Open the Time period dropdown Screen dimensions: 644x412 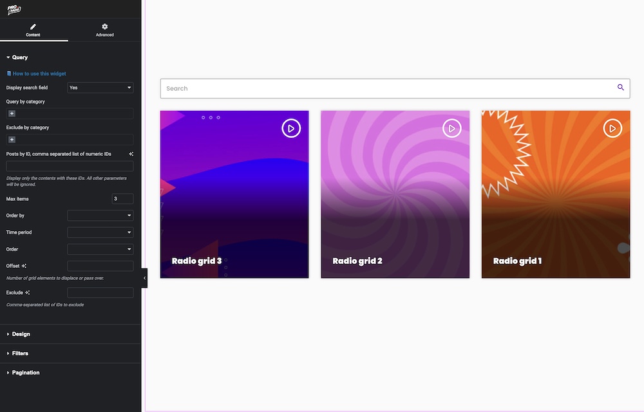100,232
